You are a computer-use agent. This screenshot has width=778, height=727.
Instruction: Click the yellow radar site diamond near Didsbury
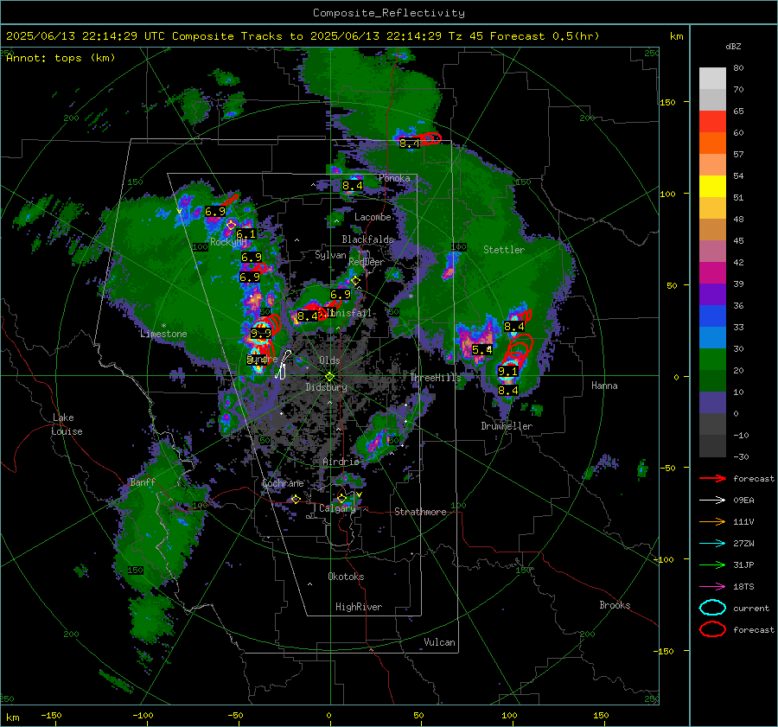pos(329,377)
